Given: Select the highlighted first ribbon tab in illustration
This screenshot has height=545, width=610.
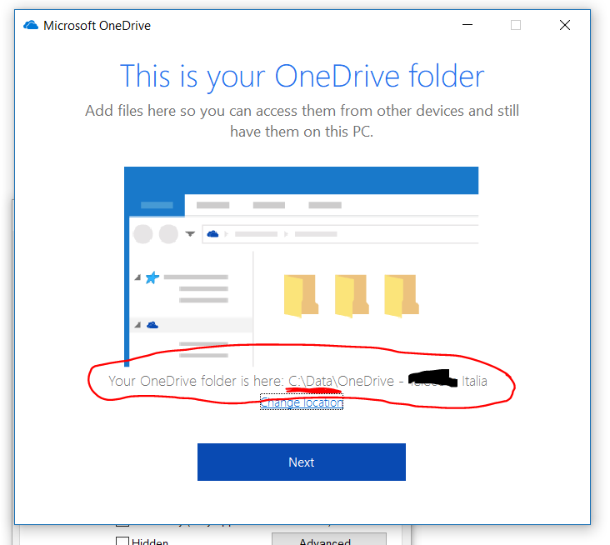Looking at the screenshot, I should coord(154,205).
